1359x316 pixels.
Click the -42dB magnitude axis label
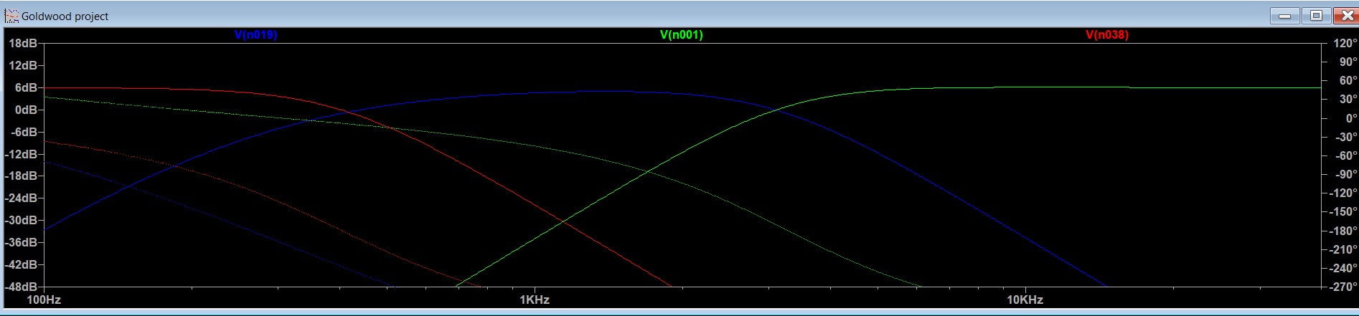click(x=21, y=265)
